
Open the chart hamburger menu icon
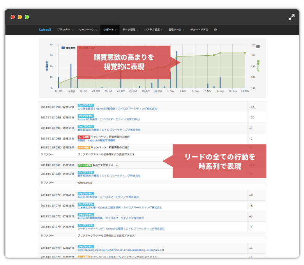pyautogui.click(x=258, y=47)
